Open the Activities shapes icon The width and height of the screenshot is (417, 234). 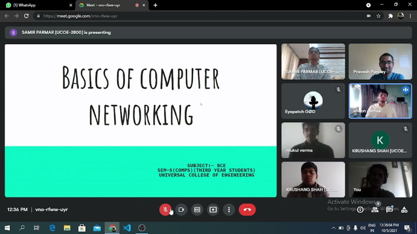(404, 210)
